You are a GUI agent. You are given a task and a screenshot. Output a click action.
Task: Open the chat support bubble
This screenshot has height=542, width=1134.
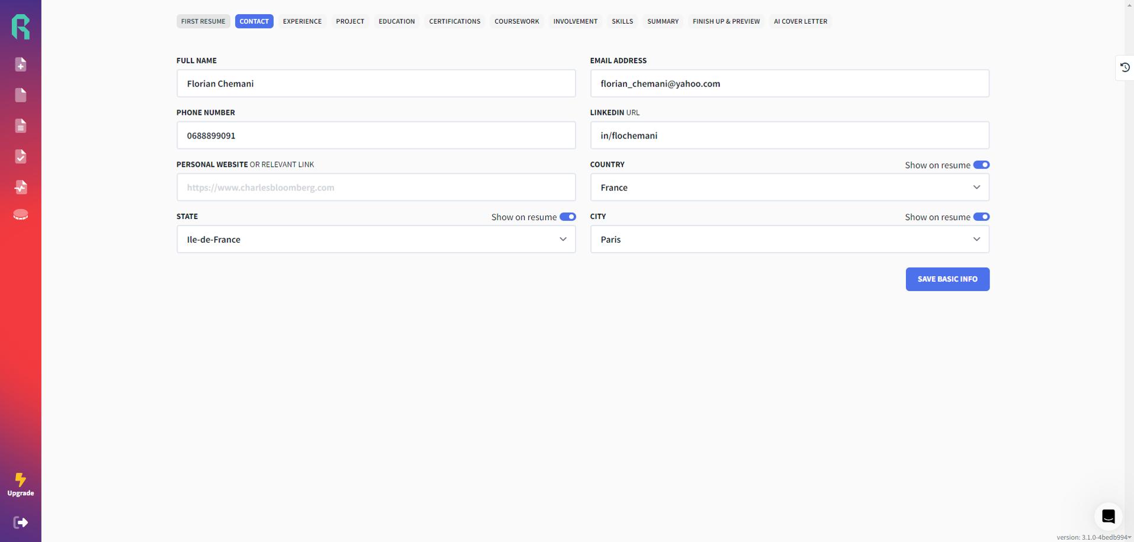(x=1109, y=516)
